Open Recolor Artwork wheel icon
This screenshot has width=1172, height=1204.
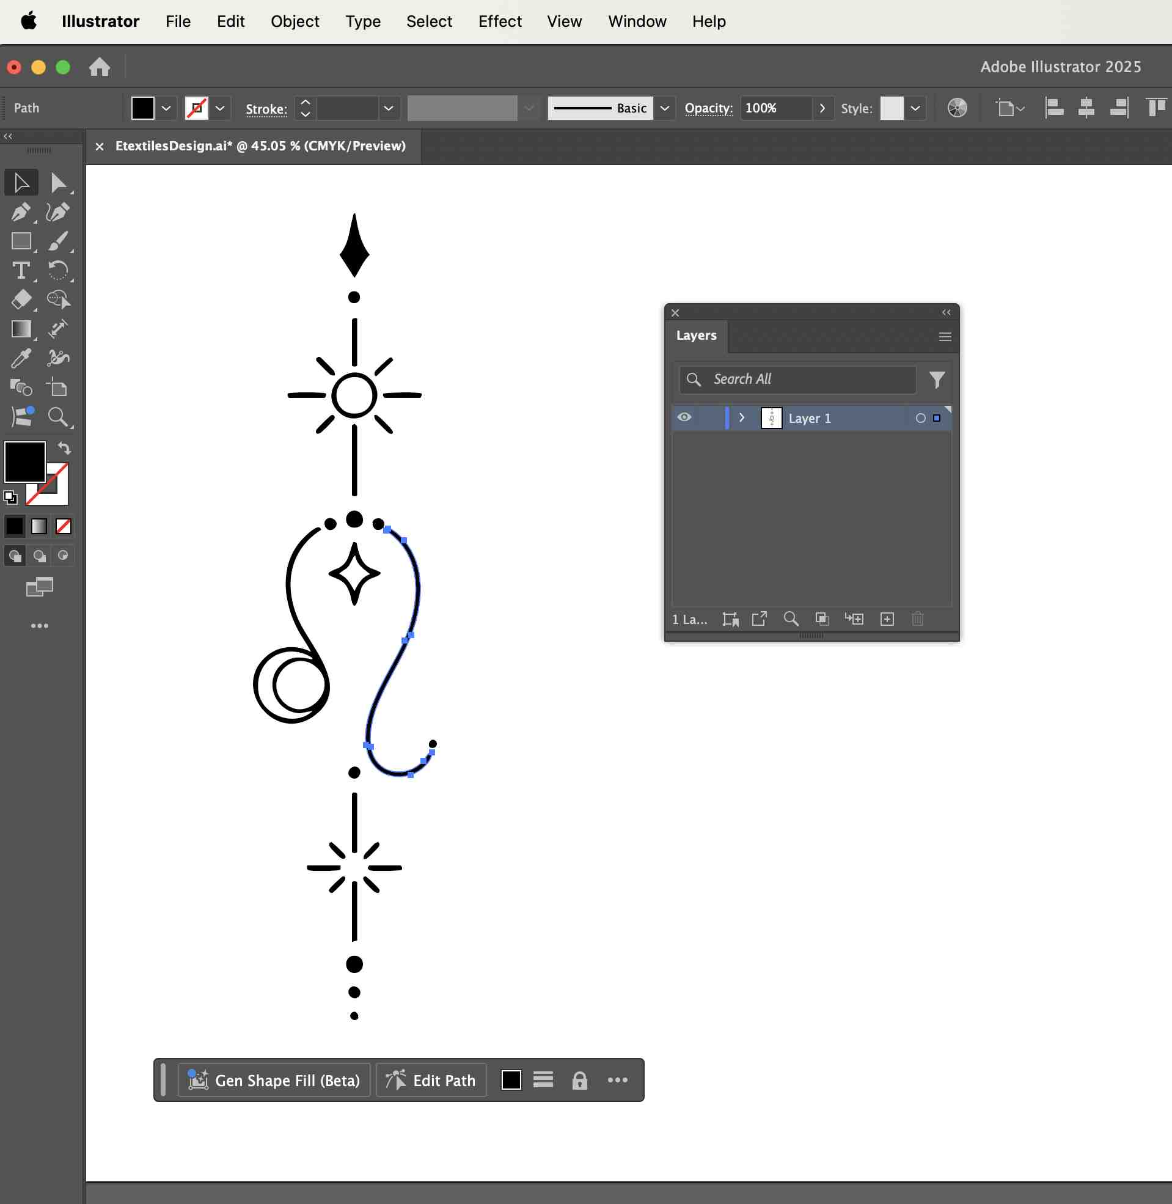click(x=957, y=108)
